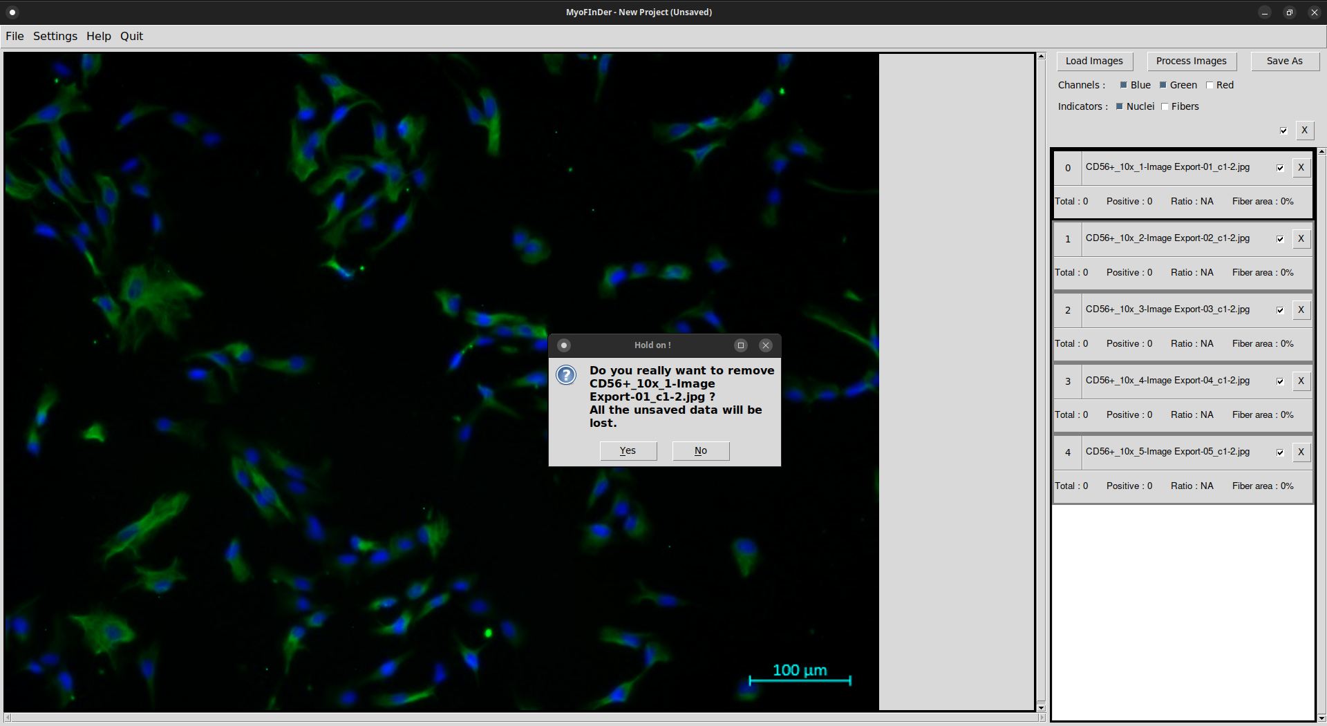Toggle the checkbox for CD56+_10x_5-Image Export-05

click(x=1280, y=452)
